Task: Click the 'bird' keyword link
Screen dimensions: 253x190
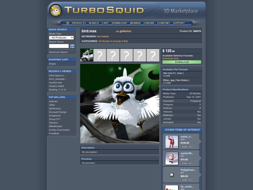Action: click(x=99, y=37)
